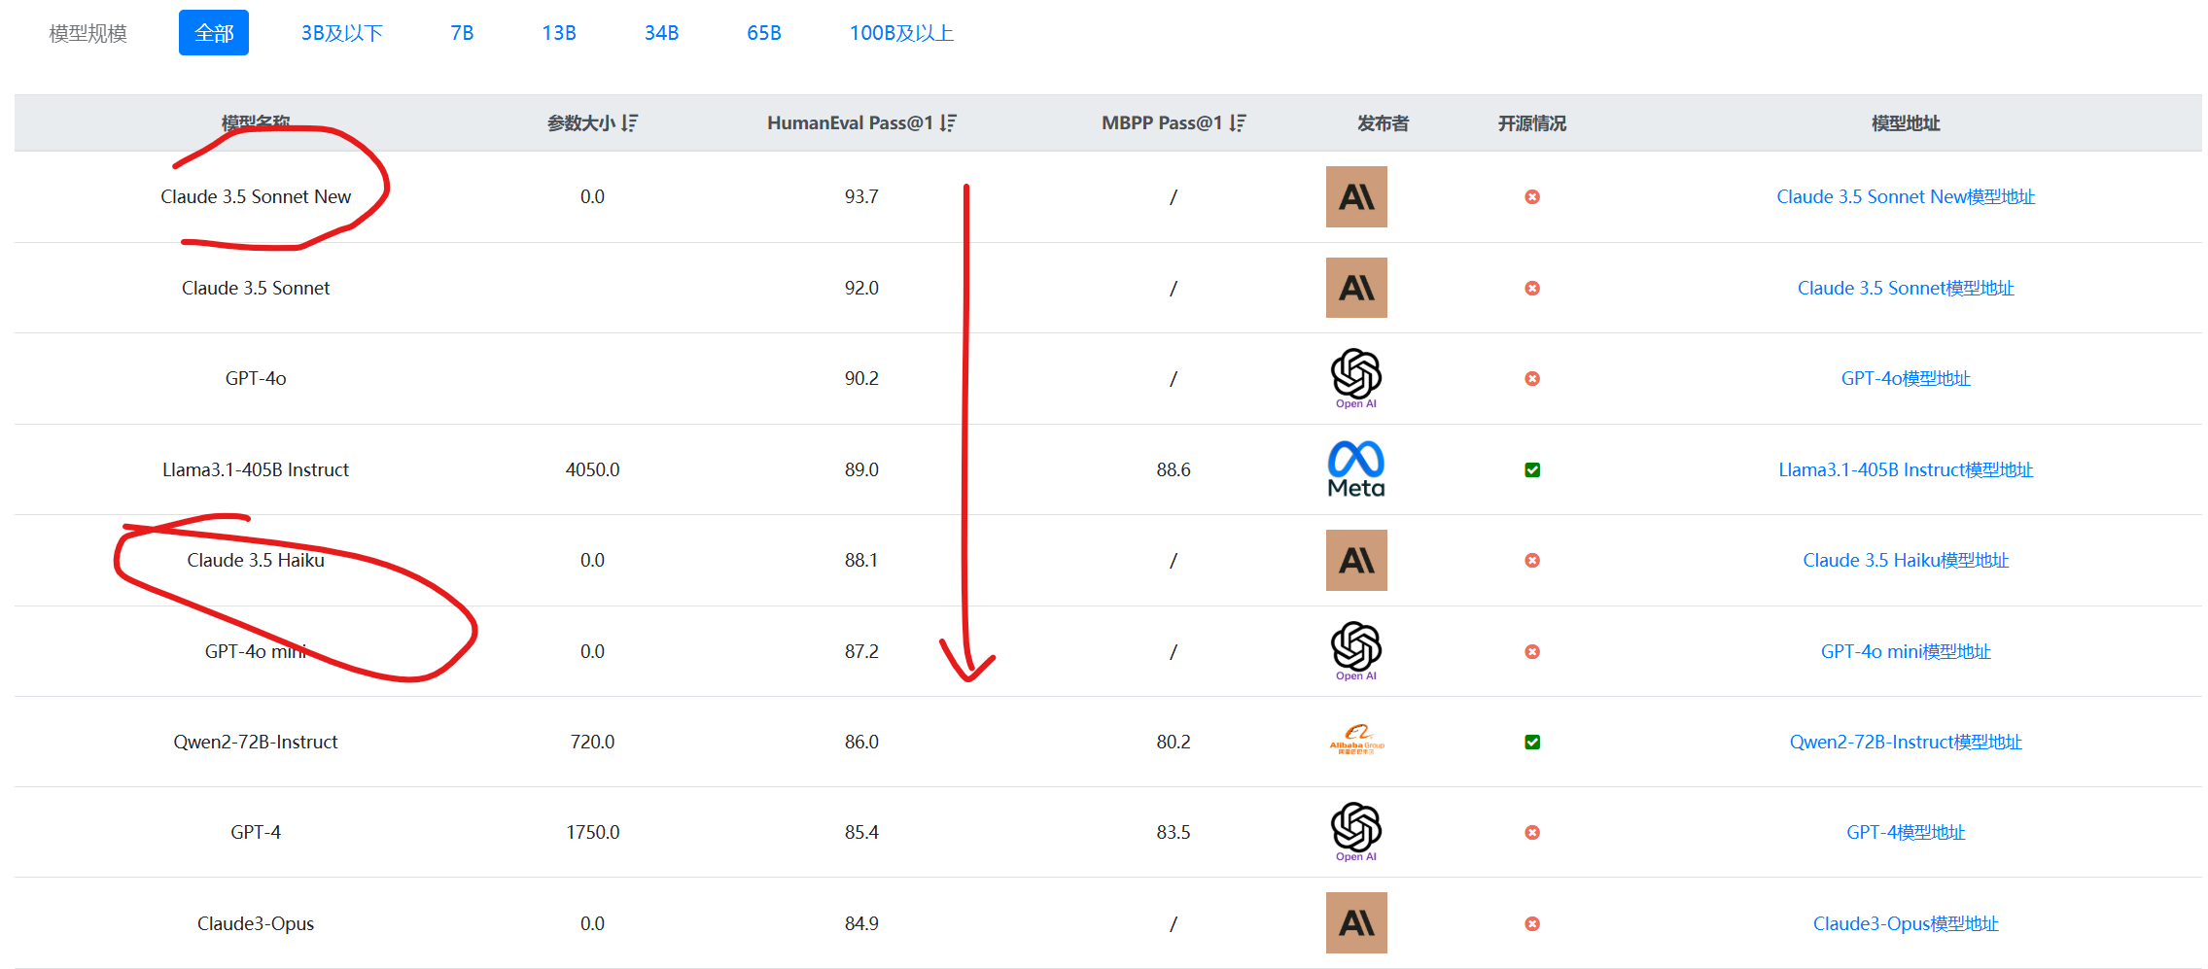
Task: Open Claude 3.5 Sonnet模型地址 link
Action: 1906,288
